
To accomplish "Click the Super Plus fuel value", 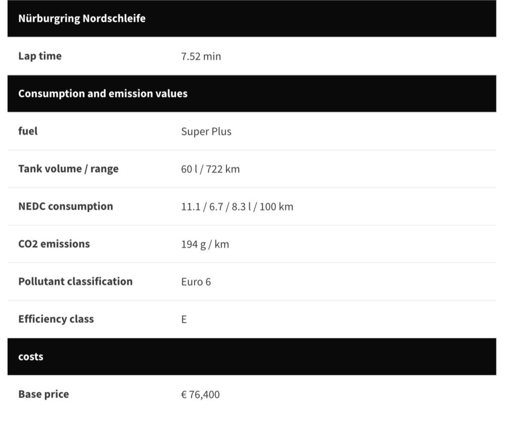I will pos(206,131).
